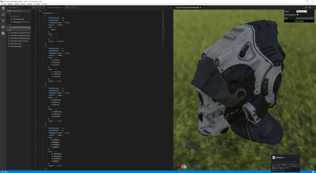
Task: Click the "accessors" key on line 2
Action: [x=48, y=13]
